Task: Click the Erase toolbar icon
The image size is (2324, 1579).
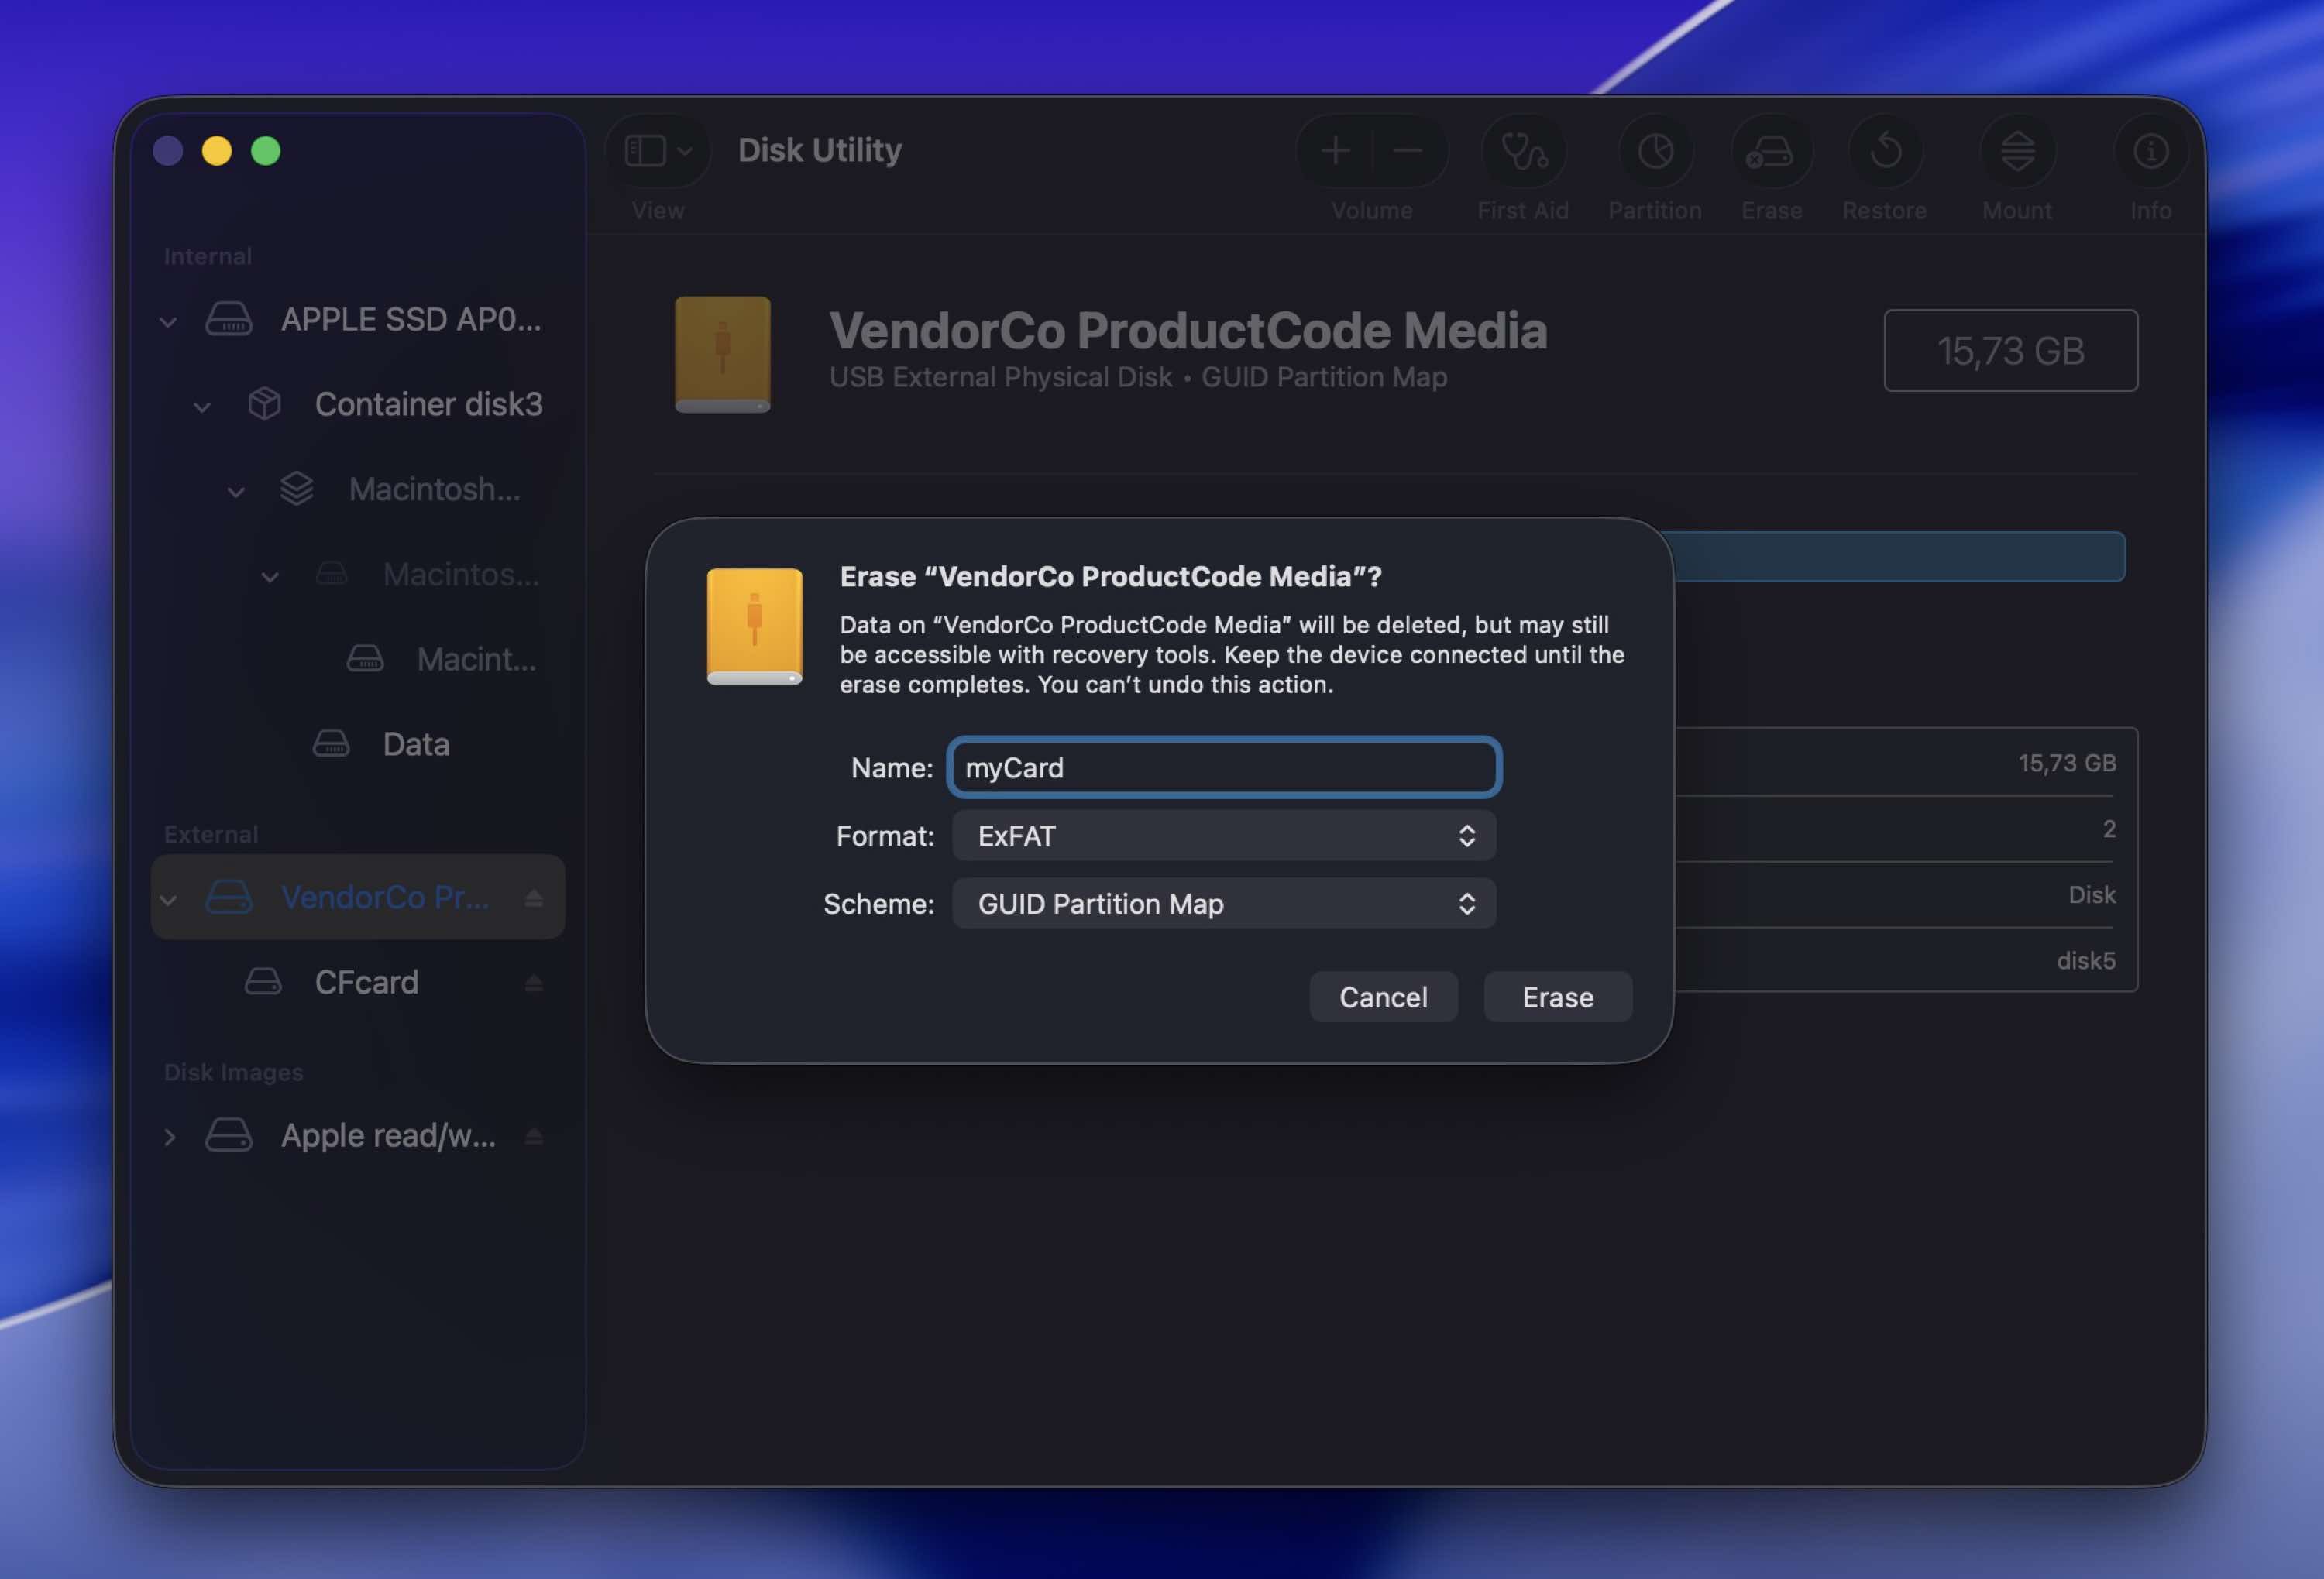Action: tap(1771, 151)
